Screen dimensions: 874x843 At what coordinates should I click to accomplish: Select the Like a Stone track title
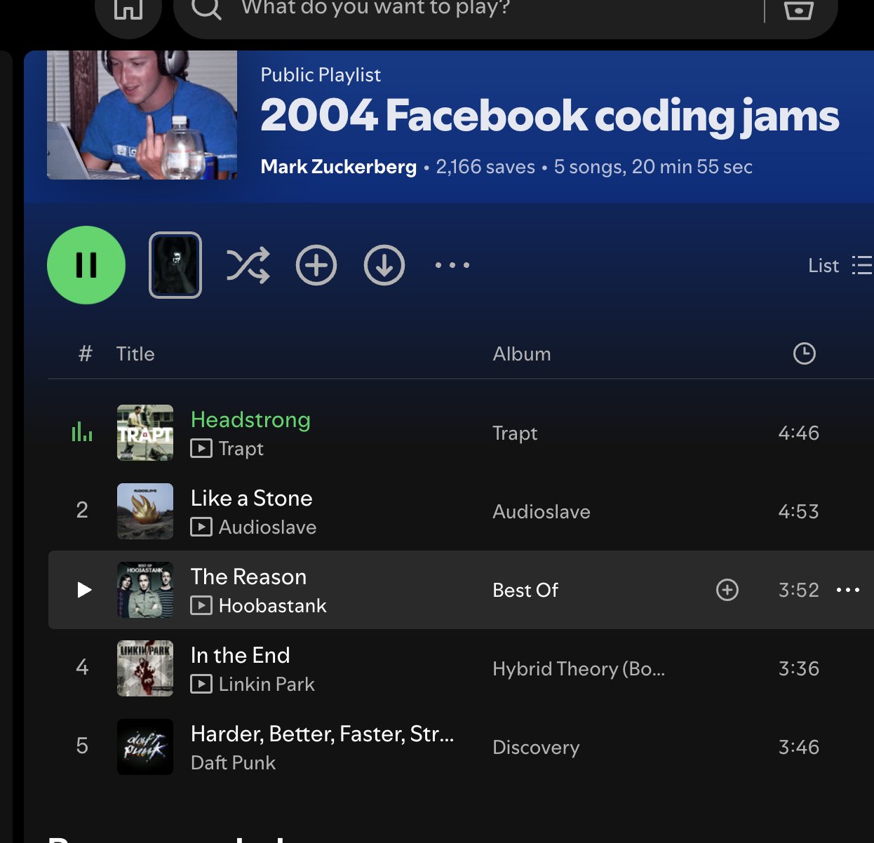coord(252,498)
